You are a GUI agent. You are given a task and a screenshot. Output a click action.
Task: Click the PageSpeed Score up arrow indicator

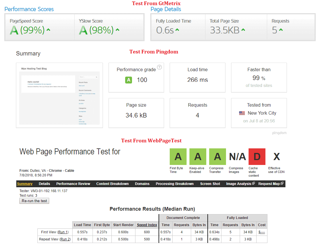[48, 30]
